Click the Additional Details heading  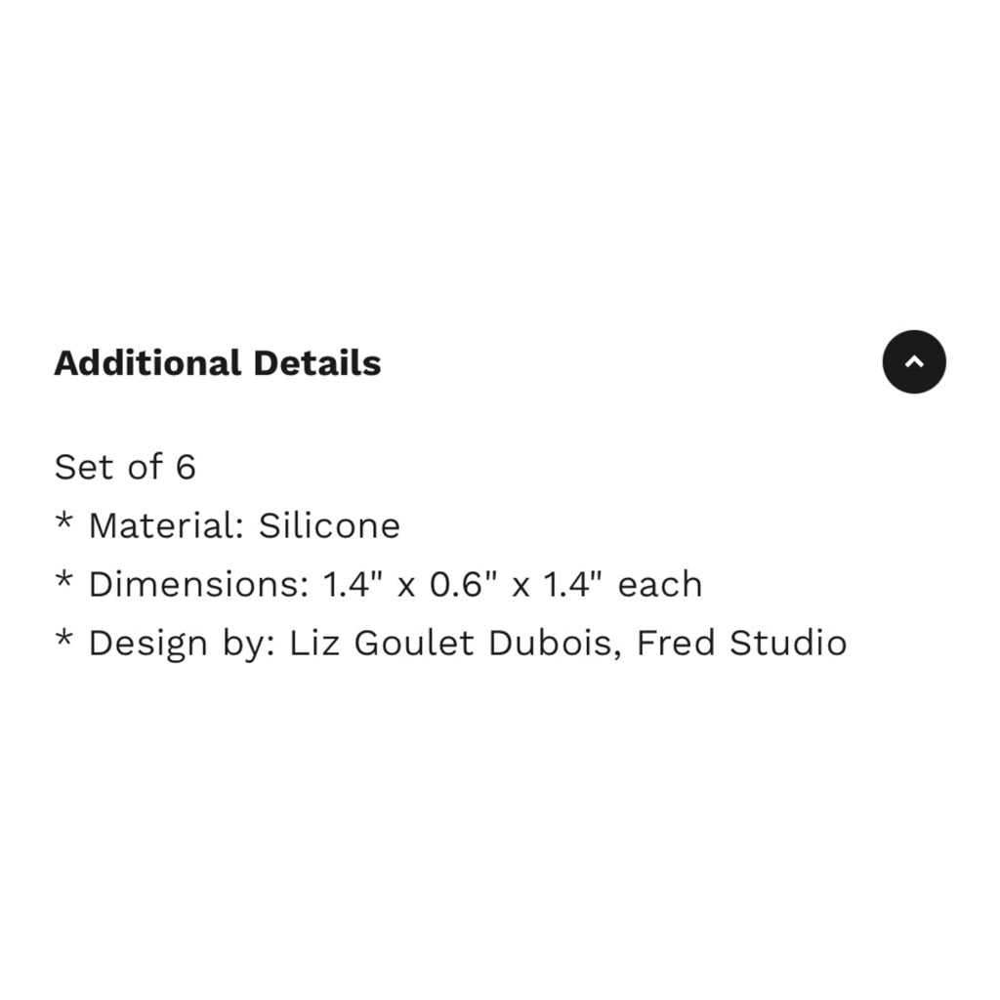point(218,363)
